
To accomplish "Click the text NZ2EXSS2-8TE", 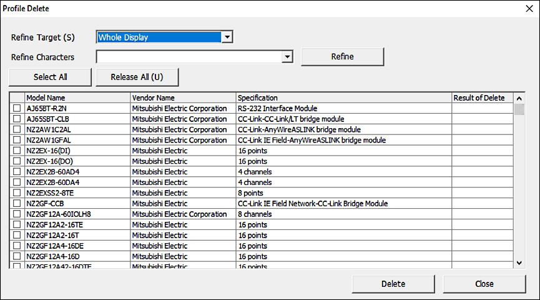I will click(50, 193).
